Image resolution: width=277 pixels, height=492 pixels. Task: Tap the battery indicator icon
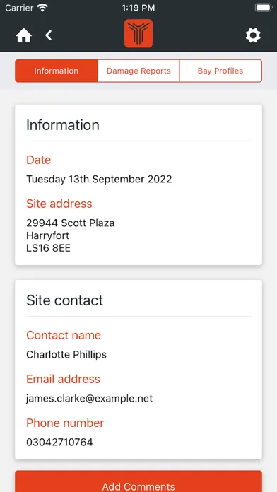click(263, 8)
